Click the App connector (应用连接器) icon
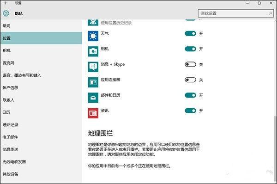This screenshot has width=277, height=184. pos(93,82)
